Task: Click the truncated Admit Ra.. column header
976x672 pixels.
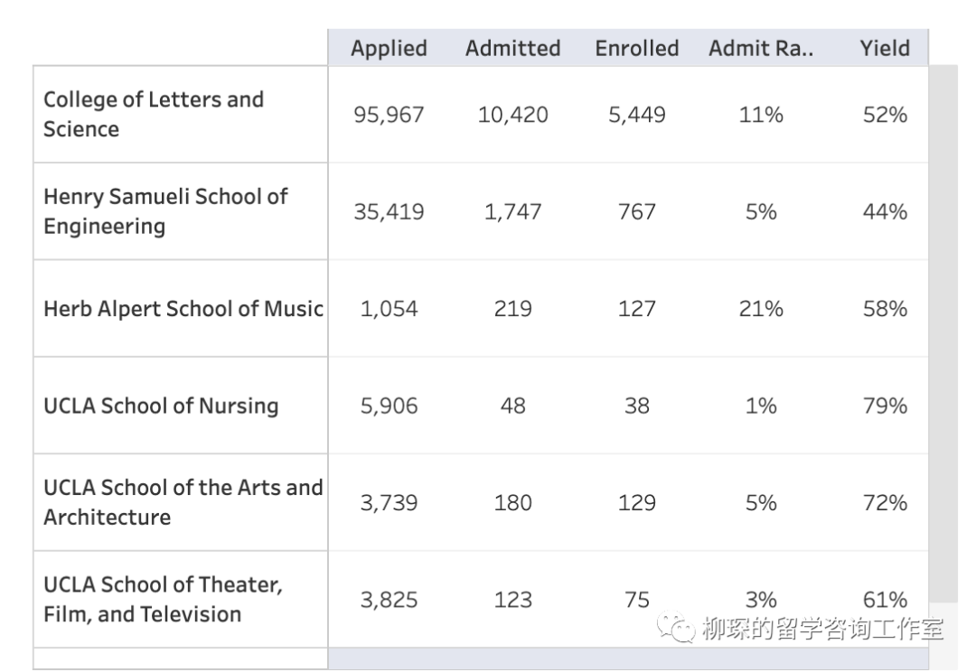Action: click(761, 48)
